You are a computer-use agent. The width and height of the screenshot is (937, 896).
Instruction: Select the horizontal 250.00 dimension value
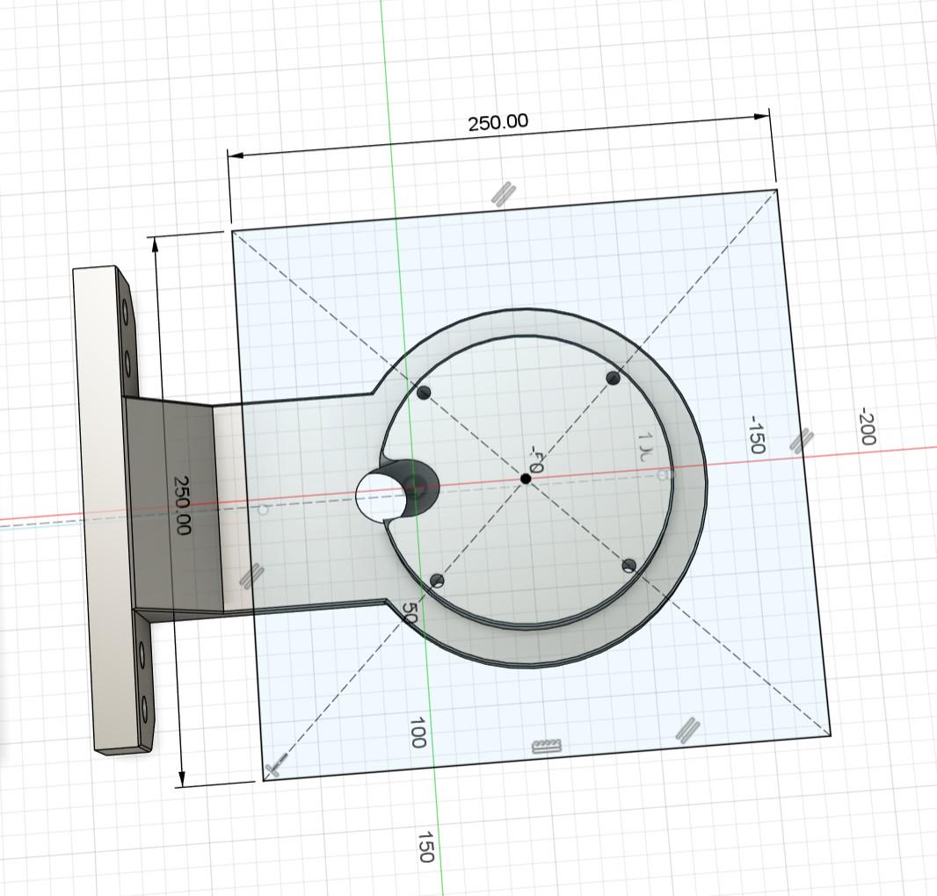point(498,122)
